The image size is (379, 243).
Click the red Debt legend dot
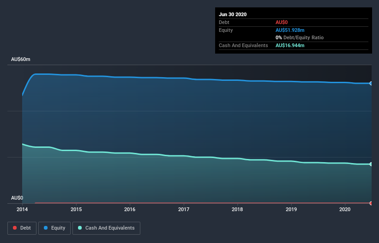pyautogui.click(x=15, y=228)
